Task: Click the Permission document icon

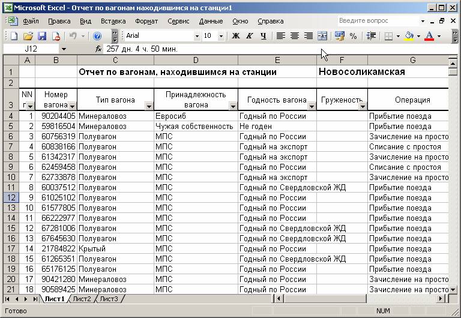Action: pos(56,36)
